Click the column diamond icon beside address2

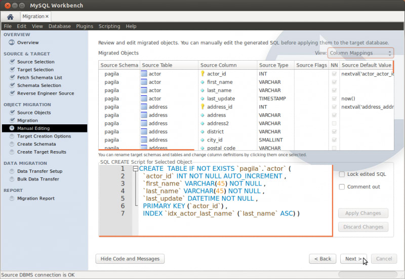202,123
